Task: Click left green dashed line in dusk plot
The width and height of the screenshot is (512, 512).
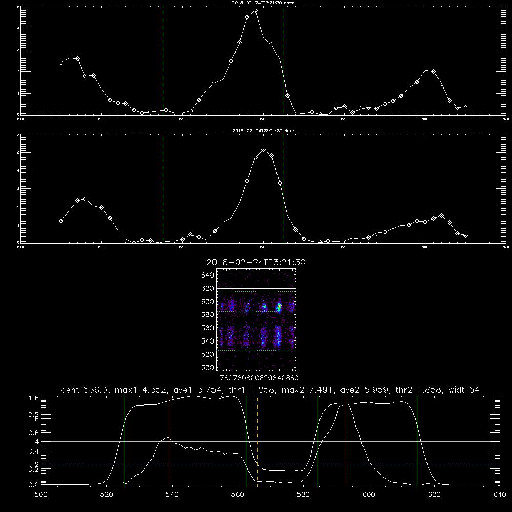Action: (x=163, y=189)
